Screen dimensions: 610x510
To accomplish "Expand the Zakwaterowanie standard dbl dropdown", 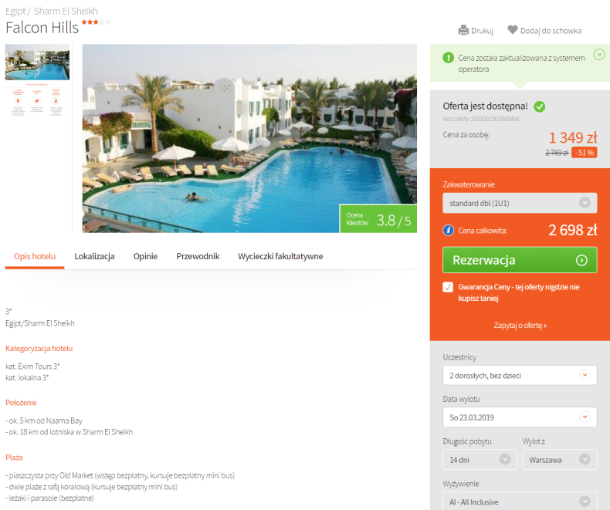I will (520, 203).
